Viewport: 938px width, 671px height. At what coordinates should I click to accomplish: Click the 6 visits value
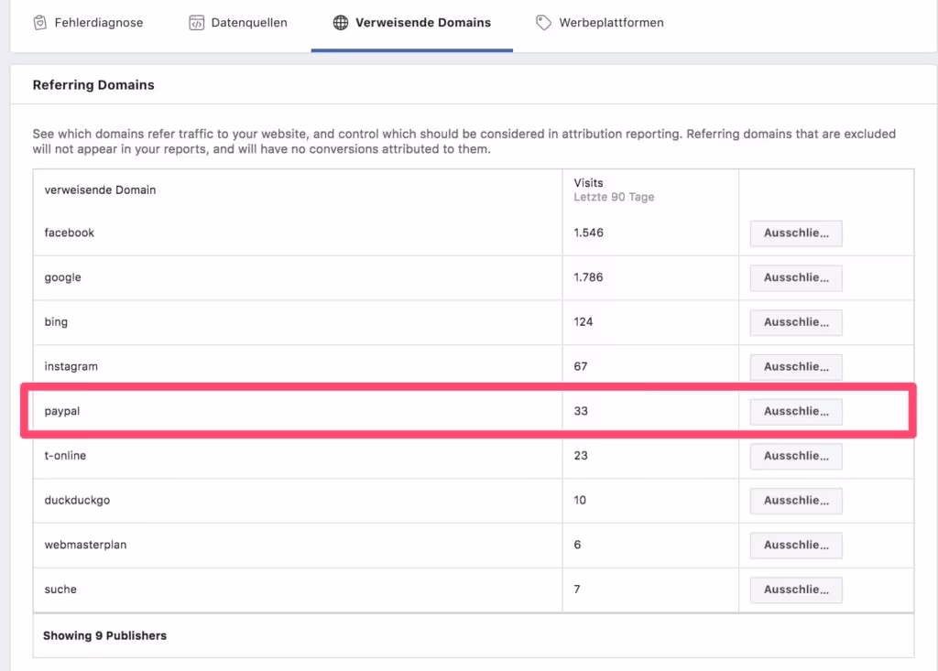coord(577,545)
